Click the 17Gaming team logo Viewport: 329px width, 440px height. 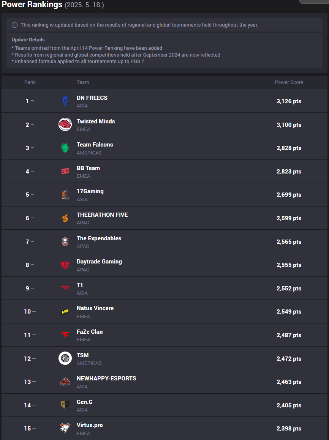(x=65, y=195)
